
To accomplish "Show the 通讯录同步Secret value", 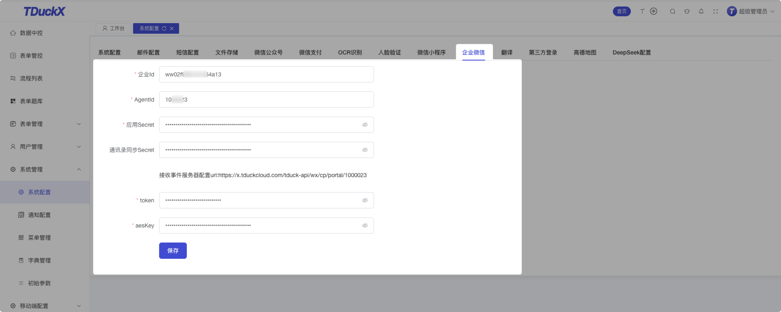I will coord(365,150).
